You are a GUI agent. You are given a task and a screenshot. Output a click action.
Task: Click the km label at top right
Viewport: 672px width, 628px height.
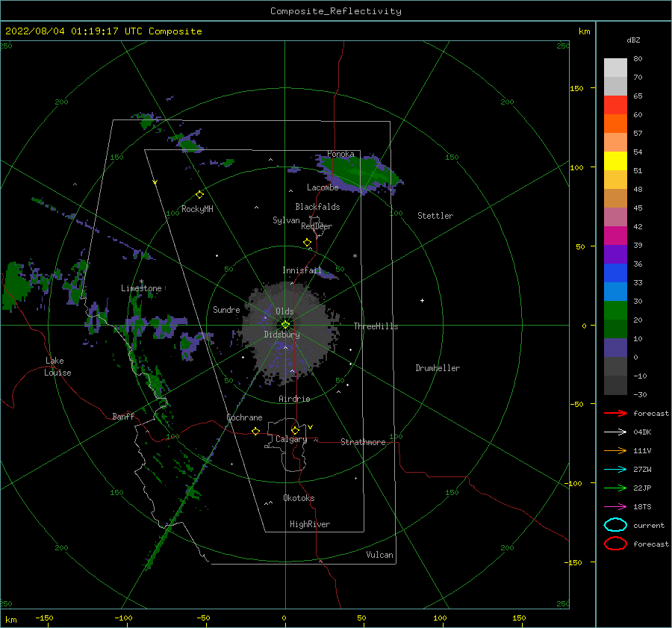tap(584, 31)
